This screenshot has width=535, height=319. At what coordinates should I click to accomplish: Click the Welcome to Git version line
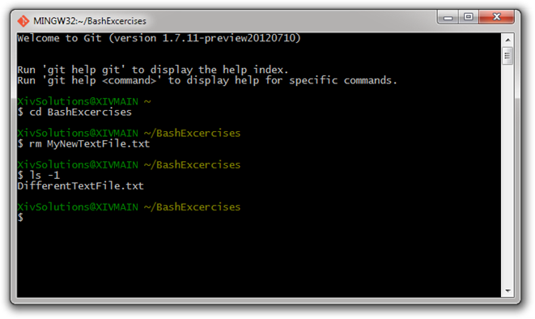point(159,38)
